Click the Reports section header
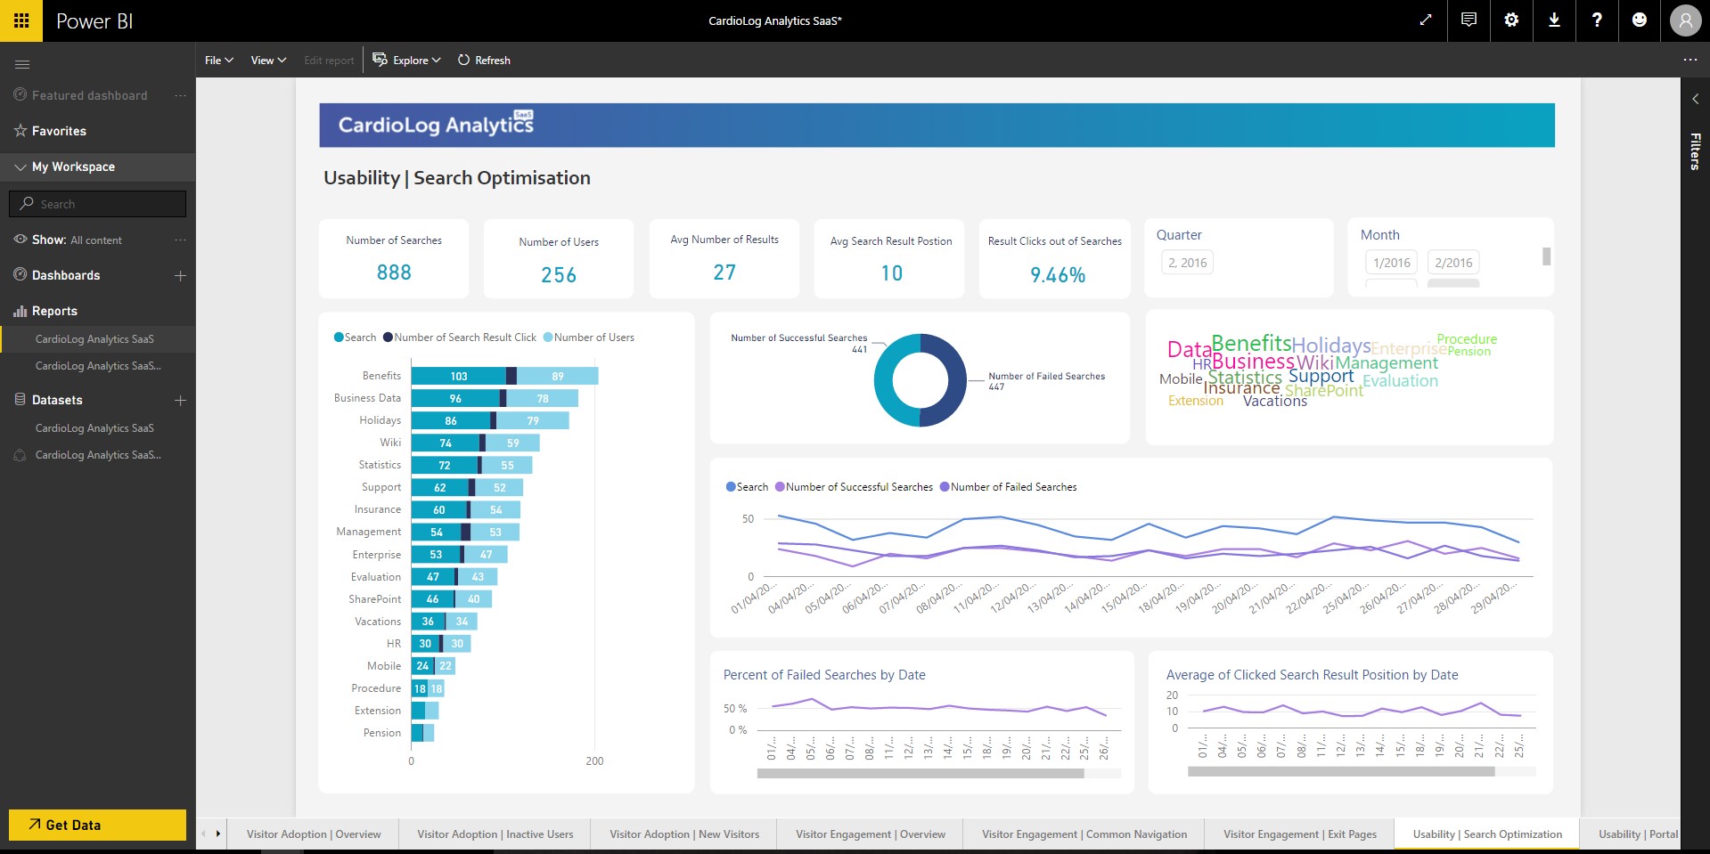This screenshot has height=854, width=1710. pos(54,311)
